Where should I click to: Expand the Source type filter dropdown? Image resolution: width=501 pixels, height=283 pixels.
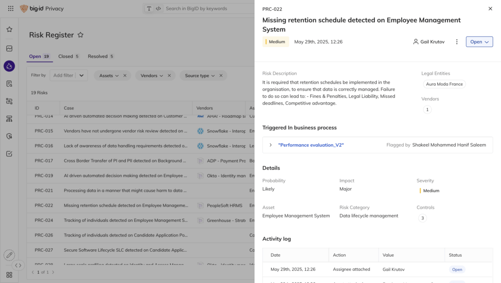[200, 76]
